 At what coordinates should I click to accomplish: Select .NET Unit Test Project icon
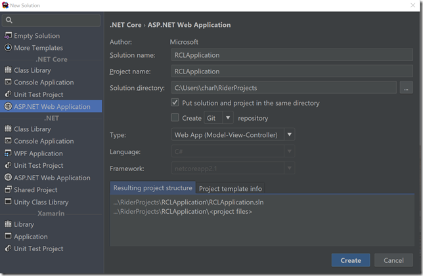tap(8, 165)
